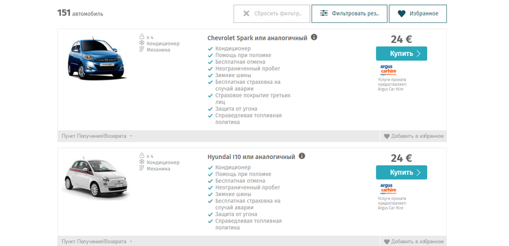The width and height of the screenshot is (509, 246).
Task: Buy the Chevrolet Spark with Купить
Action: pyautogui.click(x=402, y=53)
